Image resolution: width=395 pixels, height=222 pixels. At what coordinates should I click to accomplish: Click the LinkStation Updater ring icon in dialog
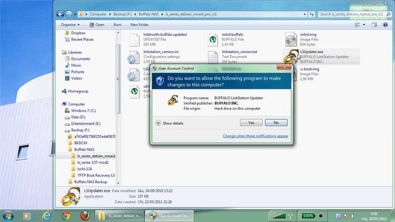click(x=173, y=100)
